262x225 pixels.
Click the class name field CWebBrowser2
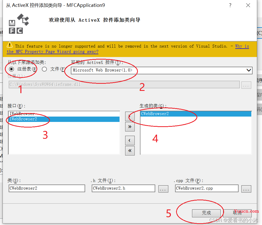[47, 188]
